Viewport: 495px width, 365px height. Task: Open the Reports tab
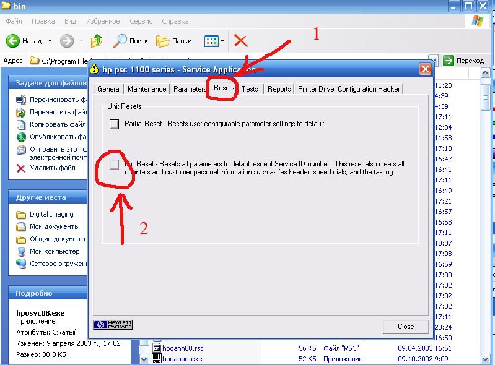click(279, 89)
